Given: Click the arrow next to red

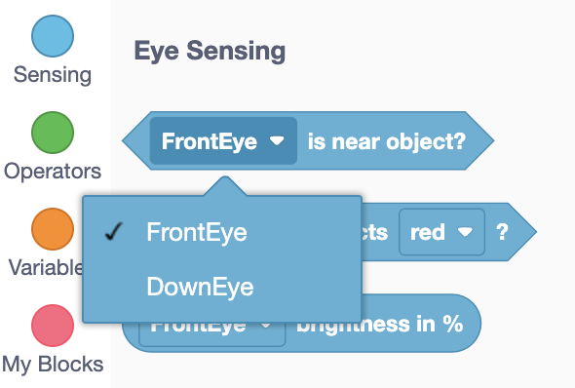Looking at the screenshot, I should (465, 232).
